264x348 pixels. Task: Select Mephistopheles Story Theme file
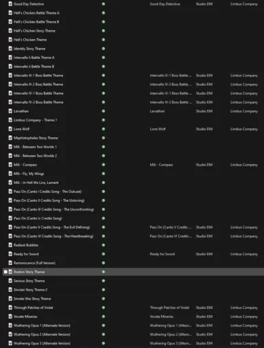tap(36, 138)
